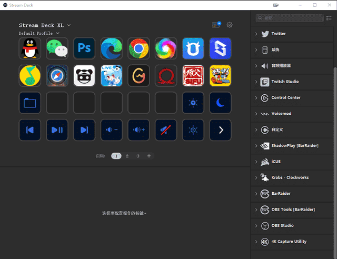Expand the iCUE category
This screenshot has width=337, height=259.
292,162
